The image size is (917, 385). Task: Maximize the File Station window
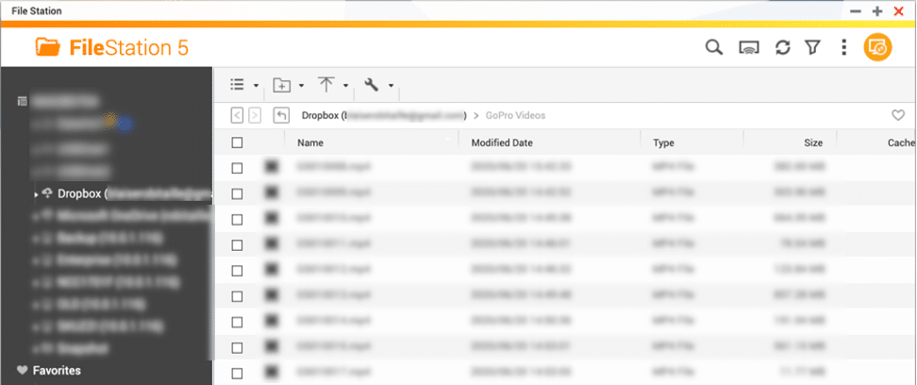[876, 11]
